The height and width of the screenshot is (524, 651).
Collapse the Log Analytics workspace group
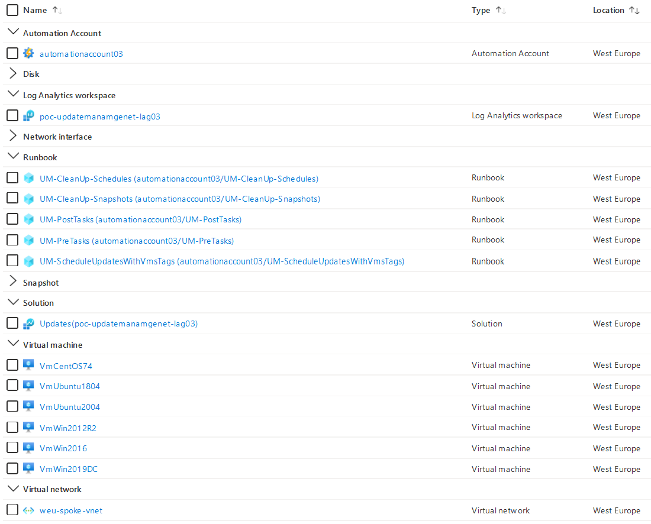13,94
